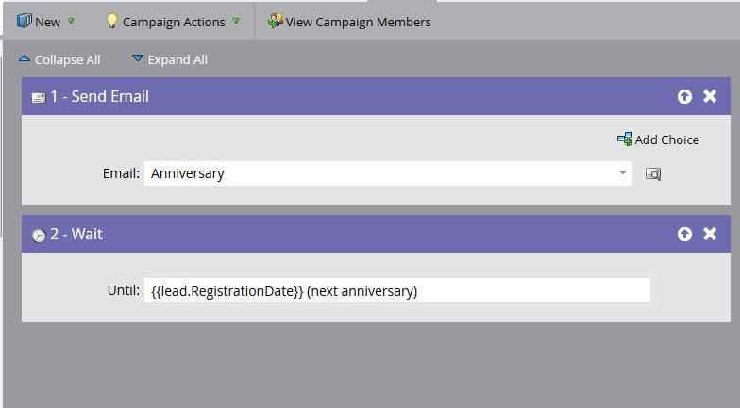Click the envelope icon in Send Email header
Image resolution: width=740 pixels, height=408 pixels.
39,97
